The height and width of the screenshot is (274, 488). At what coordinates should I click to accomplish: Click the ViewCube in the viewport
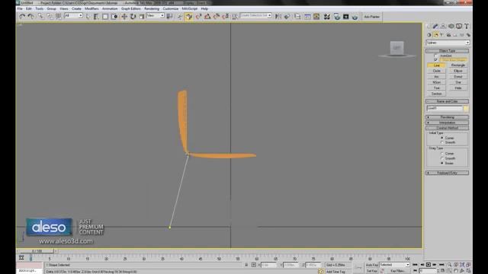point(396,48)
